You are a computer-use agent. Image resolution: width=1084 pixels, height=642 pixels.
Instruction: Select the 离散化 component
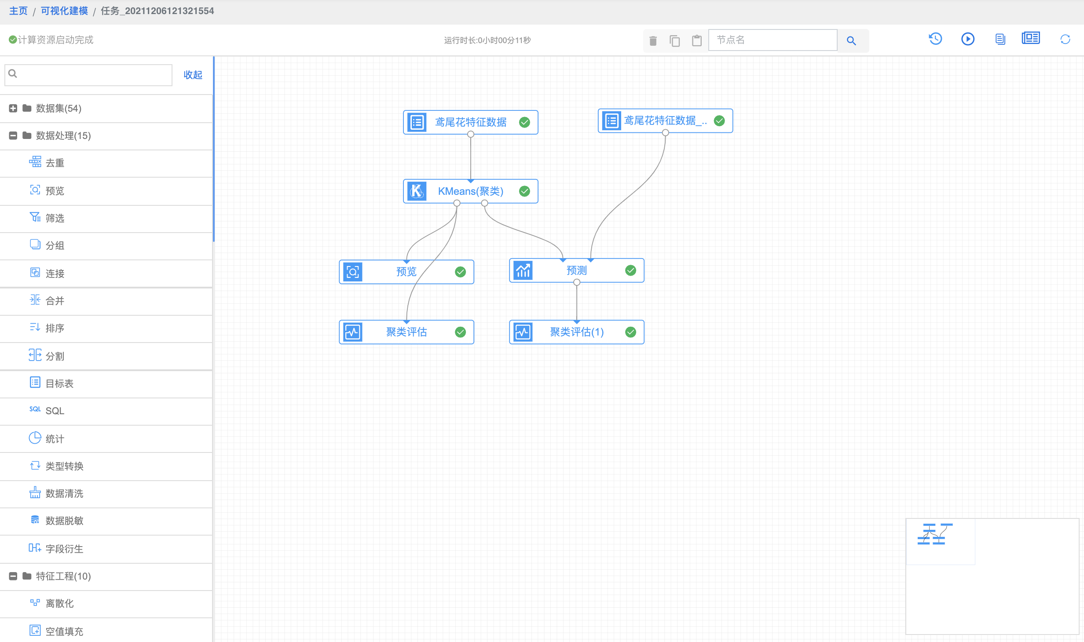click(x=106, y=603)
